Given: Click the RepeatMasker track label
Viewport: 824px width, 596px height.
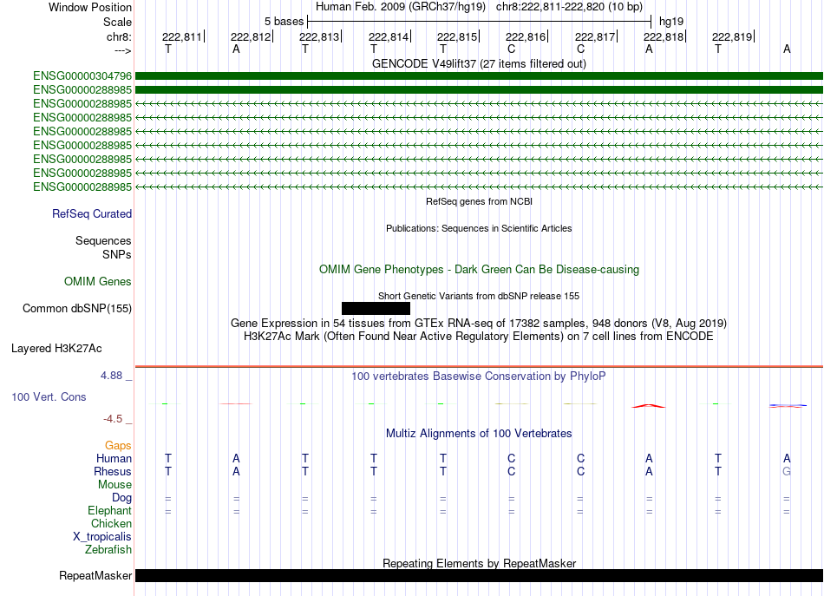Looking at the screenshot, I should pos(95,576).
